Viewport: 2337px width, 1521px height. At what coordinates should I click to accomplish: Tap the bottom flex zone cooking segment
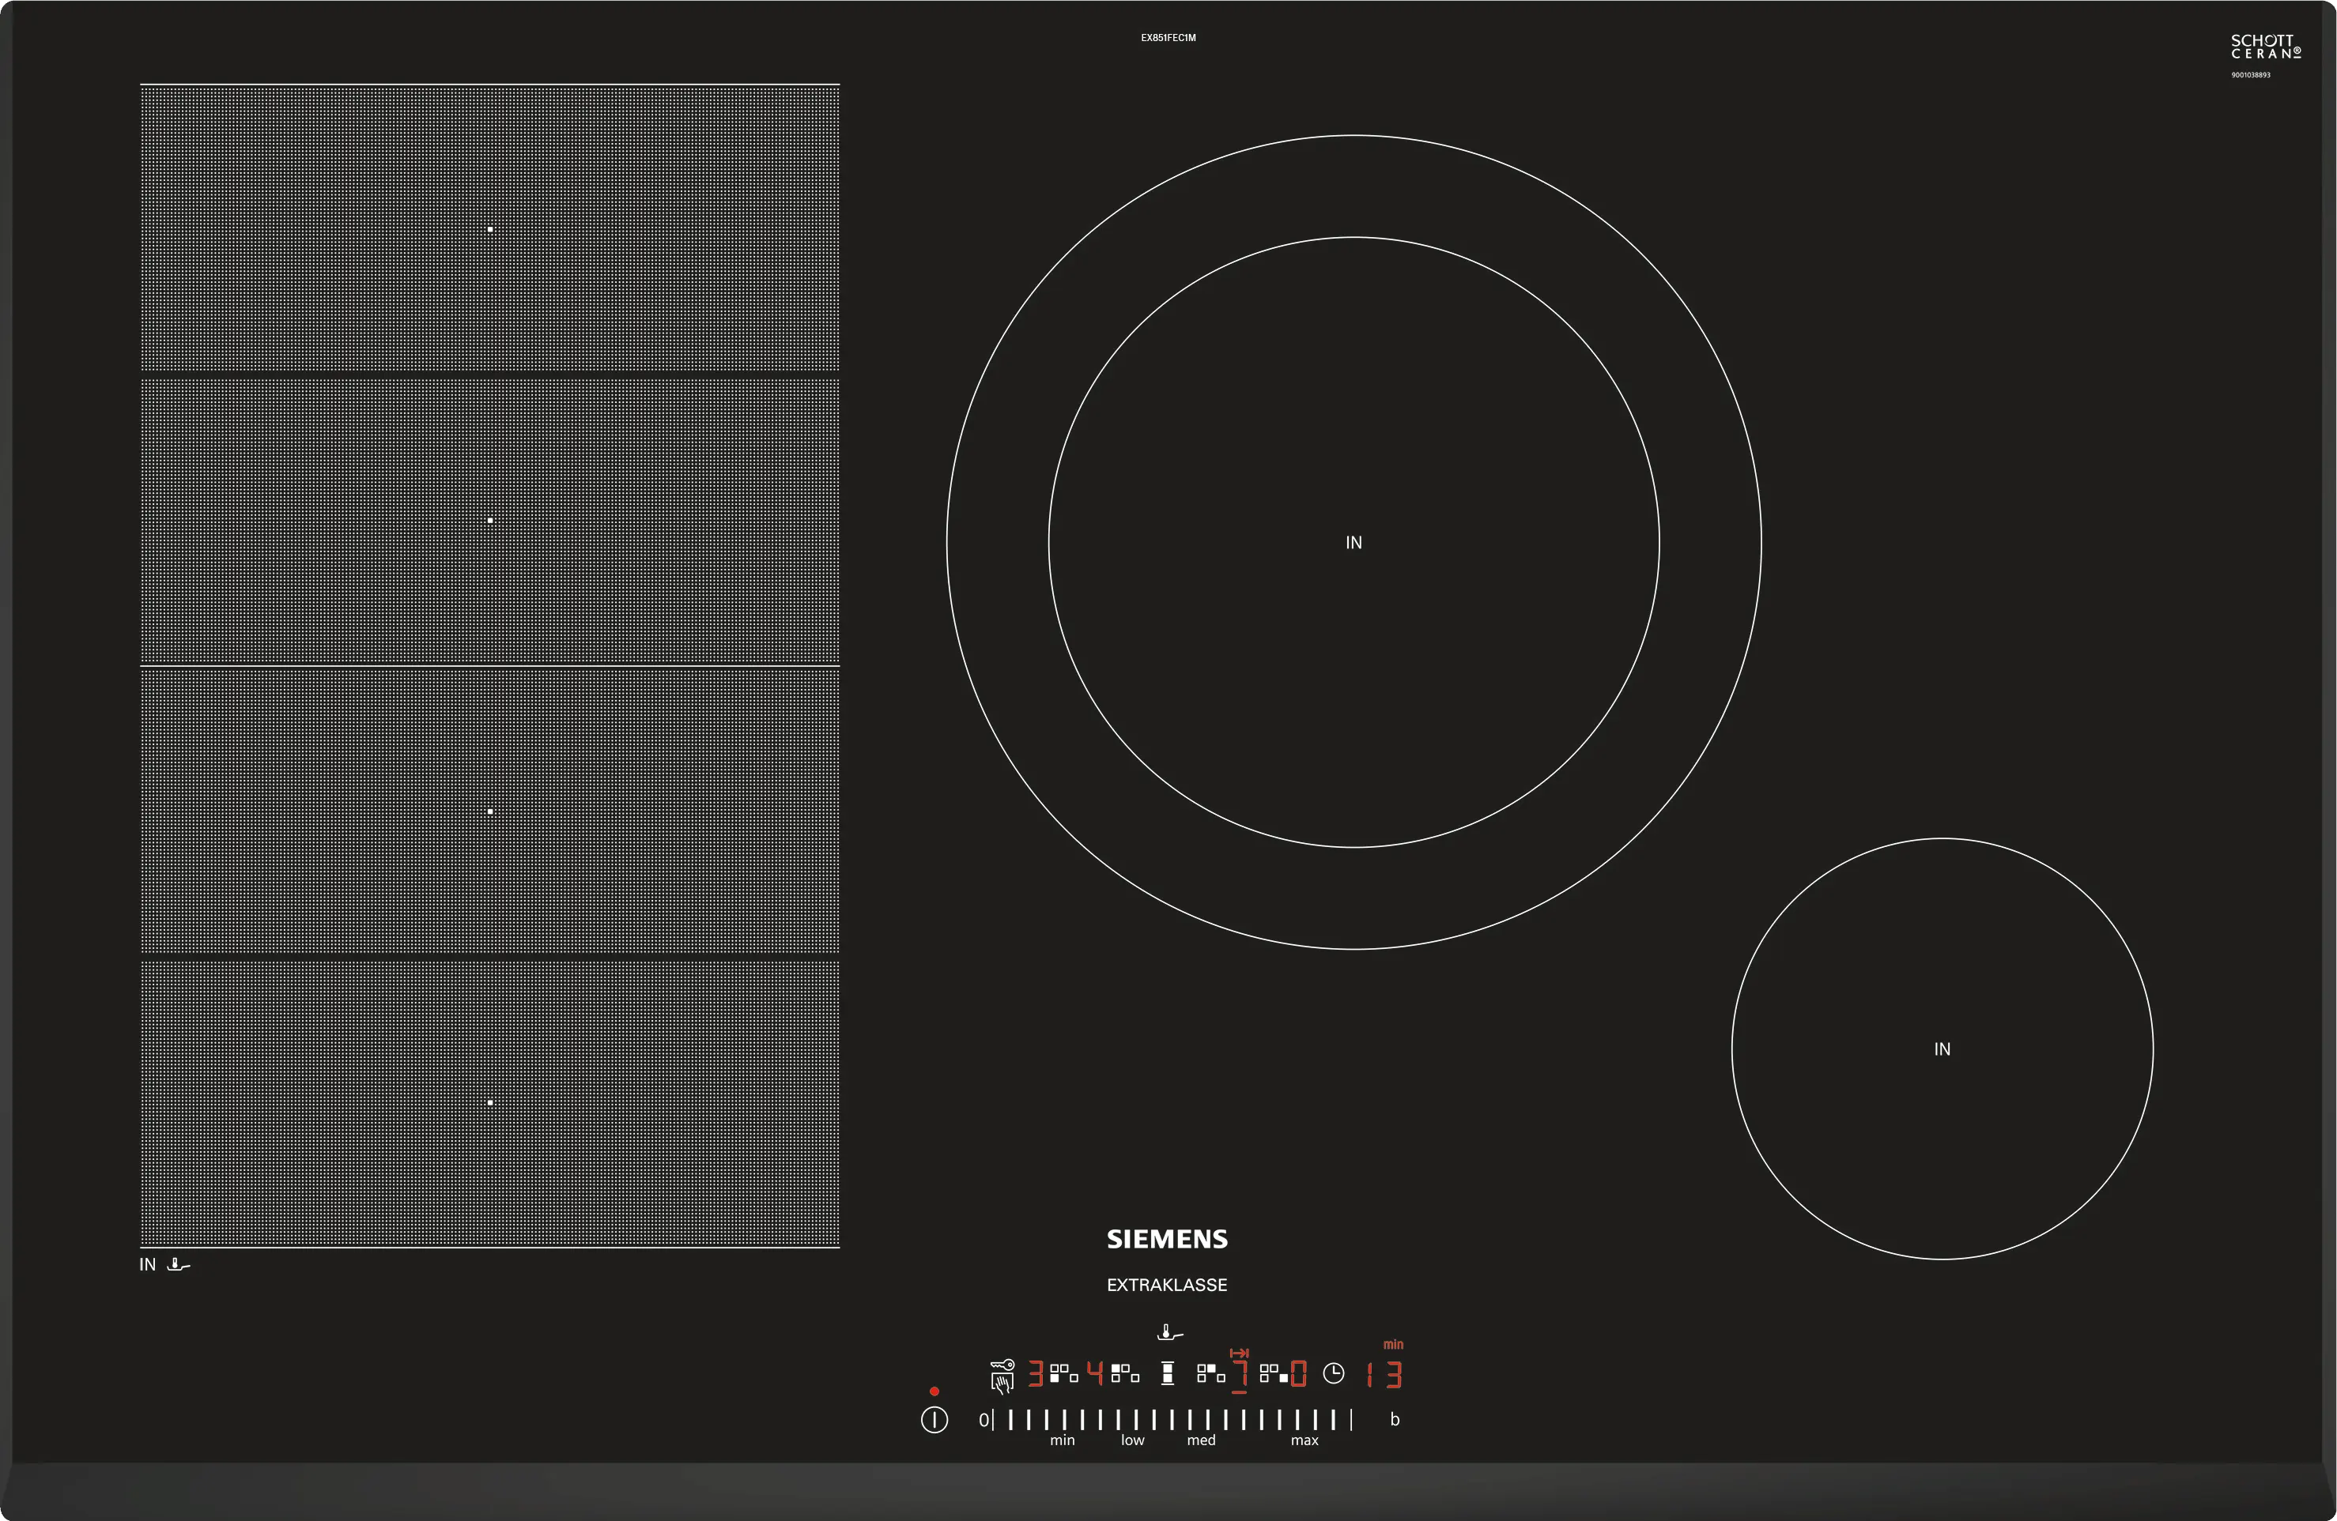489,1102
